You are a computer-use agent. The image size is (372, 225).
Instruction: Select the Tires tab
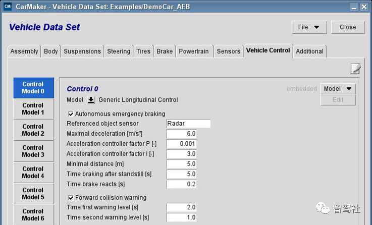pyautogui.click(x=143, y=51)
